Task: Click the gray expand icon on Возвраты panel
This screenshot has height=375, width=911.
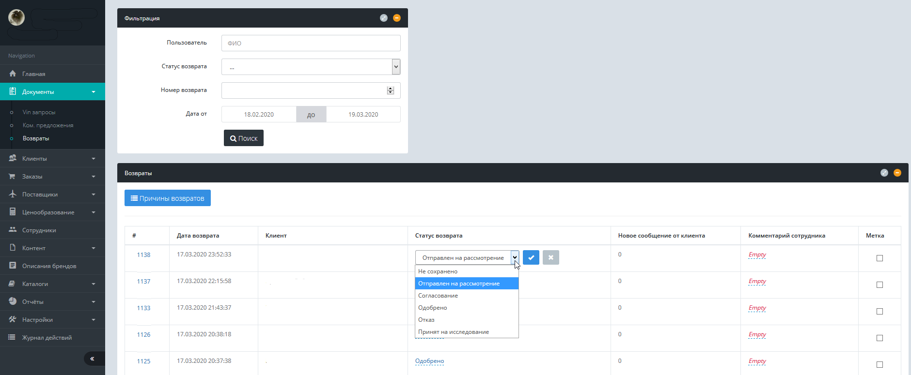Action: coord(884,173)
